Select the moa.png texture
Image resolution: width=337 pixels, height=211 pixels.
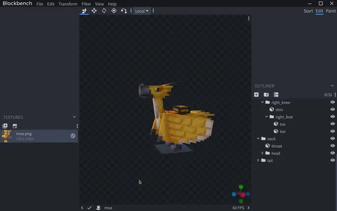[x=39, y=136]
